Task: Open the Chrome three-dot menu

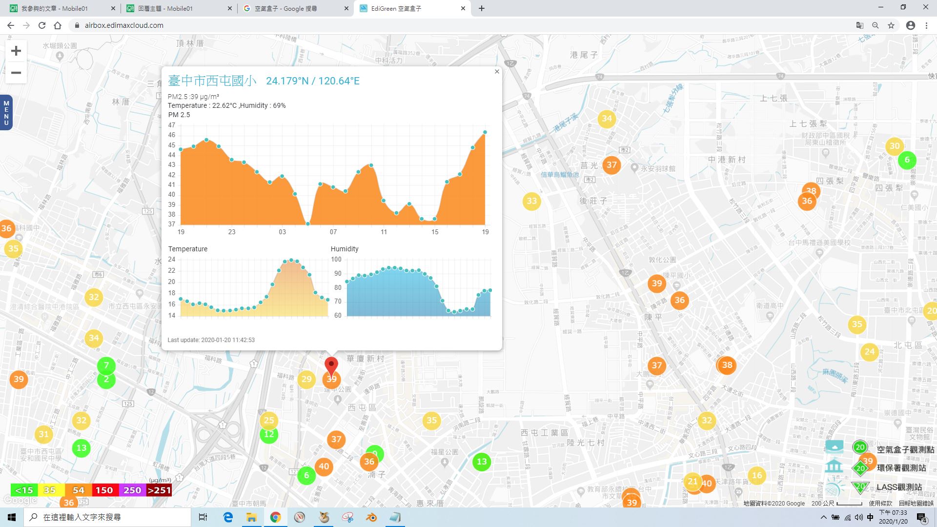Action: [926, 25]
